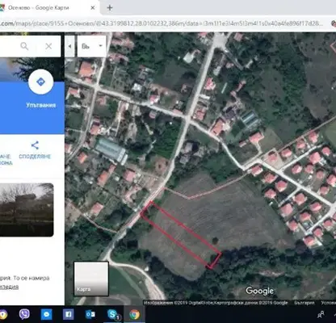Open a new browser tab
The width and height of the screenshot is (336, 323).
[x=110, y=8]
